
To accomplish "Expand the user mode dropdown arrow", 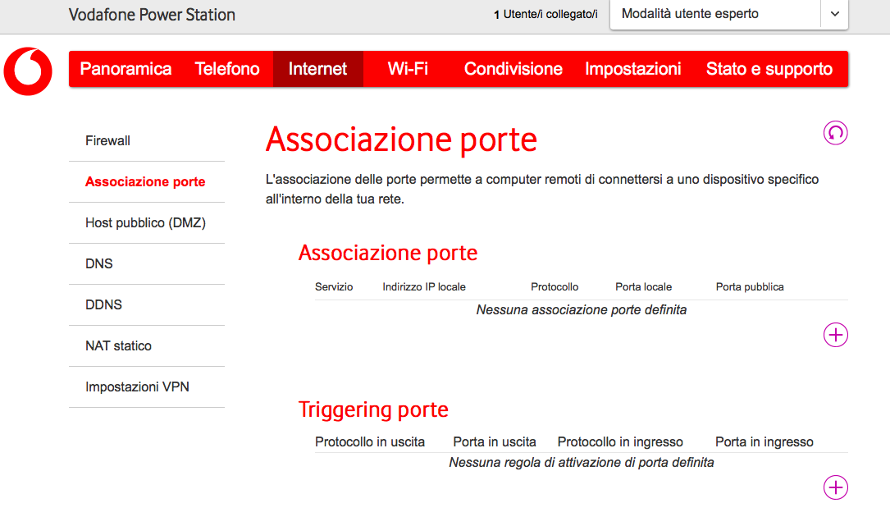I will (834, 14).
